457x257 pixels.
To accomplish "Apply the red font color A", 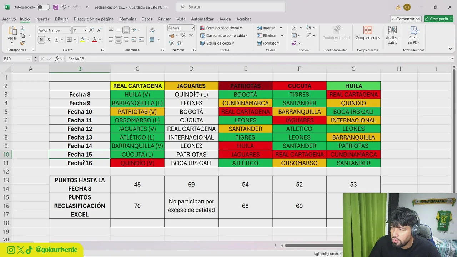I will pyautogui.click(x=95, y=40).
